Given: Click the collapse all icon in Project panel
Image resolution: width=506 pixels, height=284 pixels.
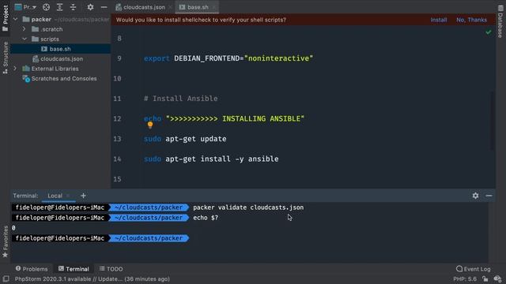Looking at the screenshot, I should [74, 7].
